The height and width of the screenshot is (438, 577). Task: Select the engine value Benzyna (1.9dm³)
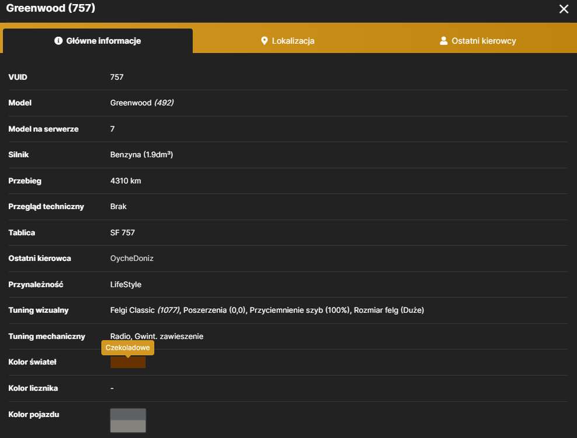click(x=141, y=155)
